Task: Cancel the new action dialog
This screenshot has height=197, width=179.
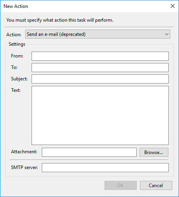Action: (156, 185)
